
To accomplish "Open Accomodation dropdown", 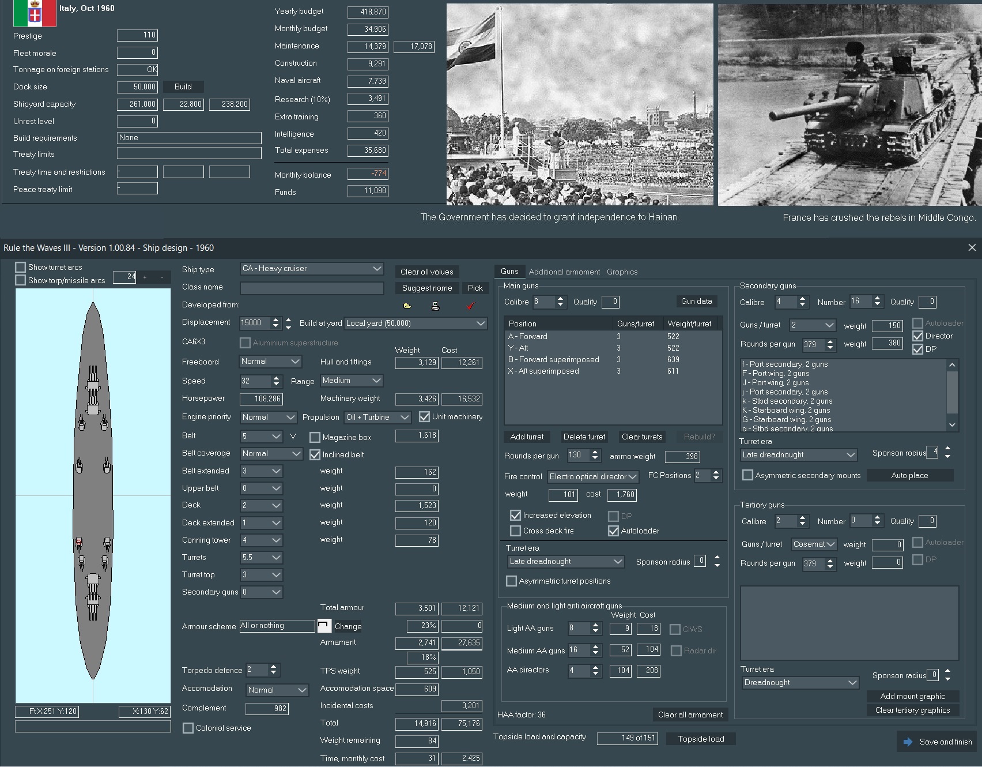I will (277, 690).
